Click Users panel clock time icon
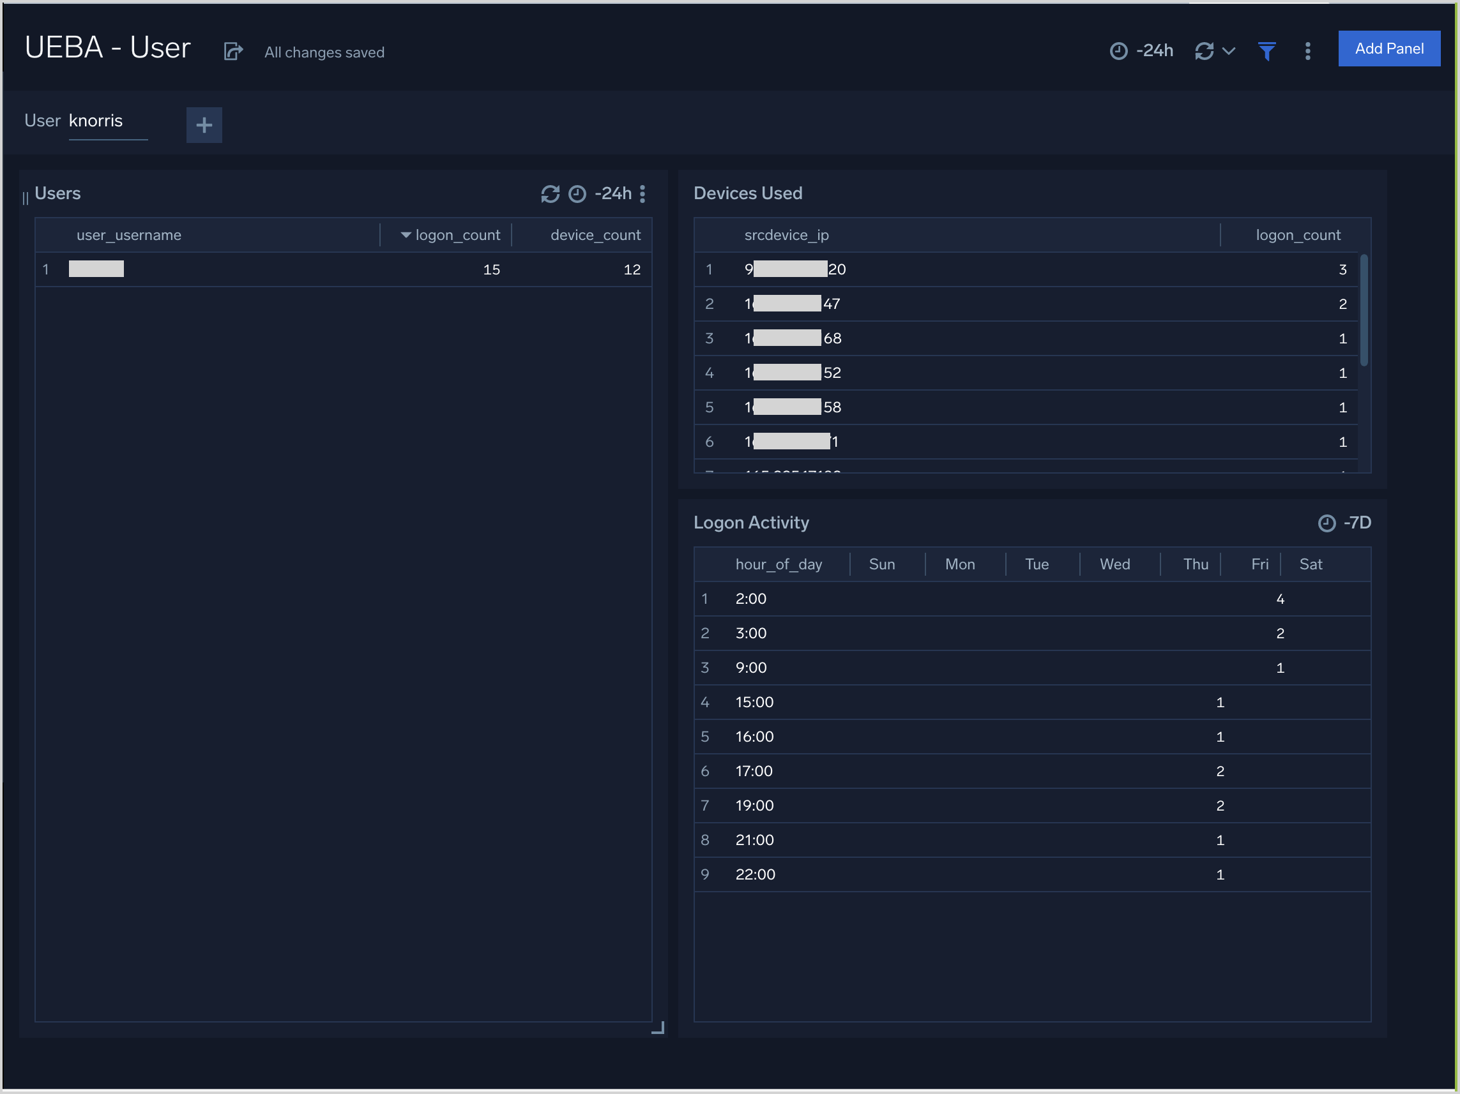Viewport: 1460px width, 1094px height. [577, 194]
